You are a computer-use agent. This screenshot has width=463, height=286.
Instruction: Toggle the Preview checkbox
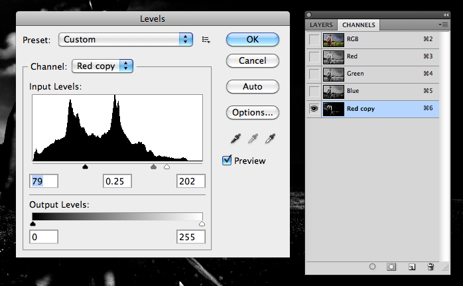pos(227,161)
